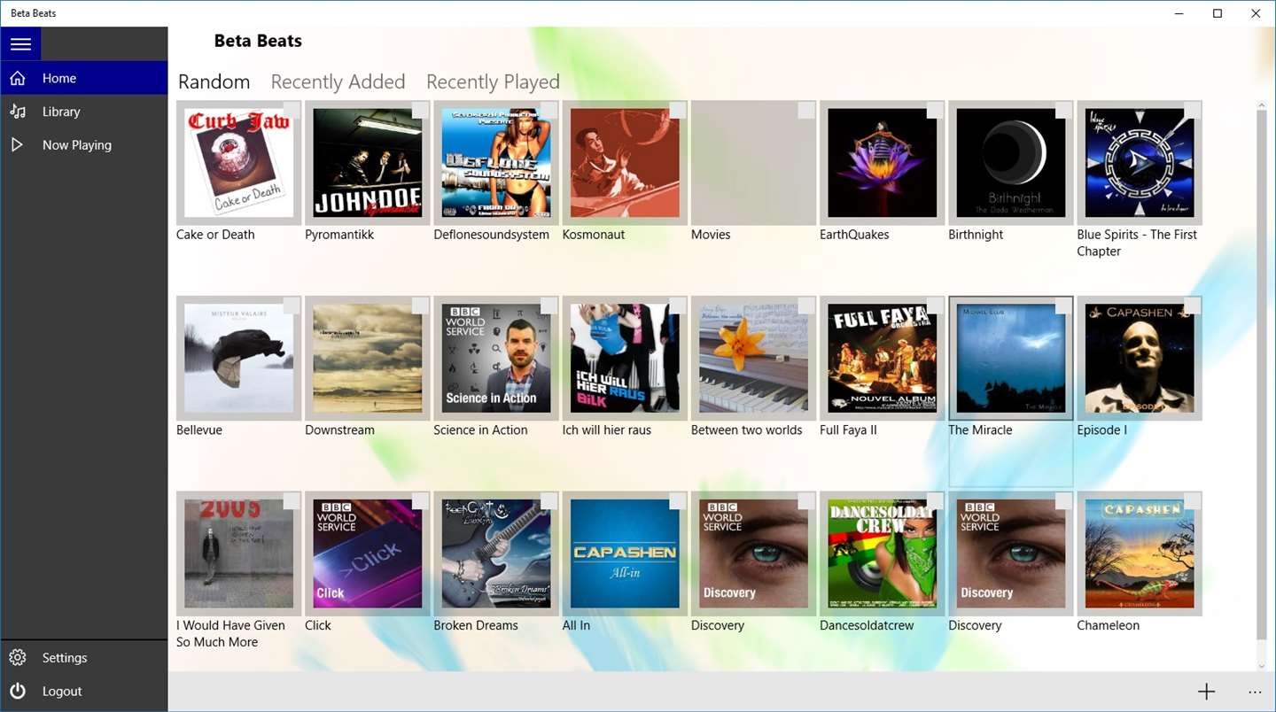Click the Home house icon

pos(17,78)
